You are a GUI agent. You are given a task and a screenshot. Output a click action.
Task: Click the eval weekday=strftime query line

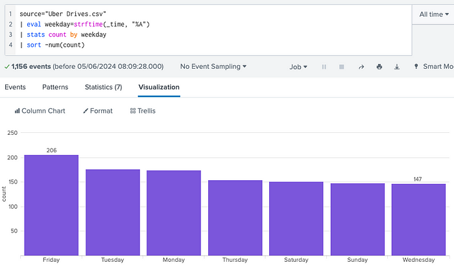(x=85, y=24)
